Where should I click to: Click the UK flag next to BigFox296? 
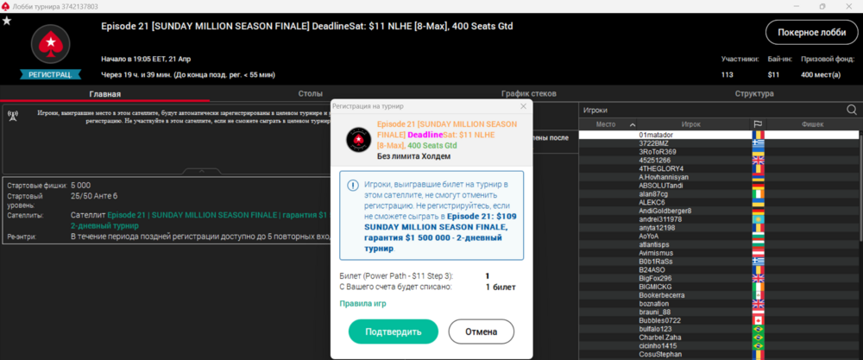point(758,278)
